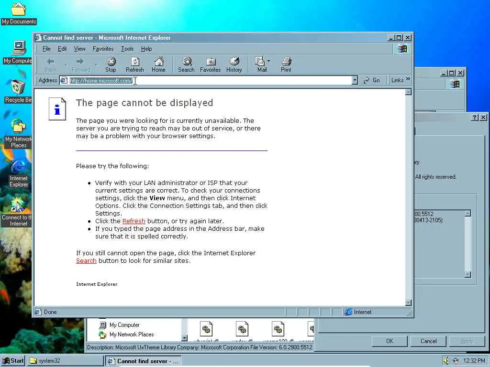Open the Edit menu

point(62,49)
